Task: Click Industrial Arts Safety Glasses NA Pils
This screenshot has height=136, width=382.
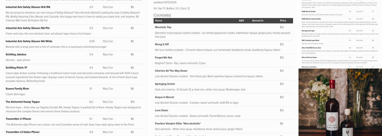Action: 28,28
